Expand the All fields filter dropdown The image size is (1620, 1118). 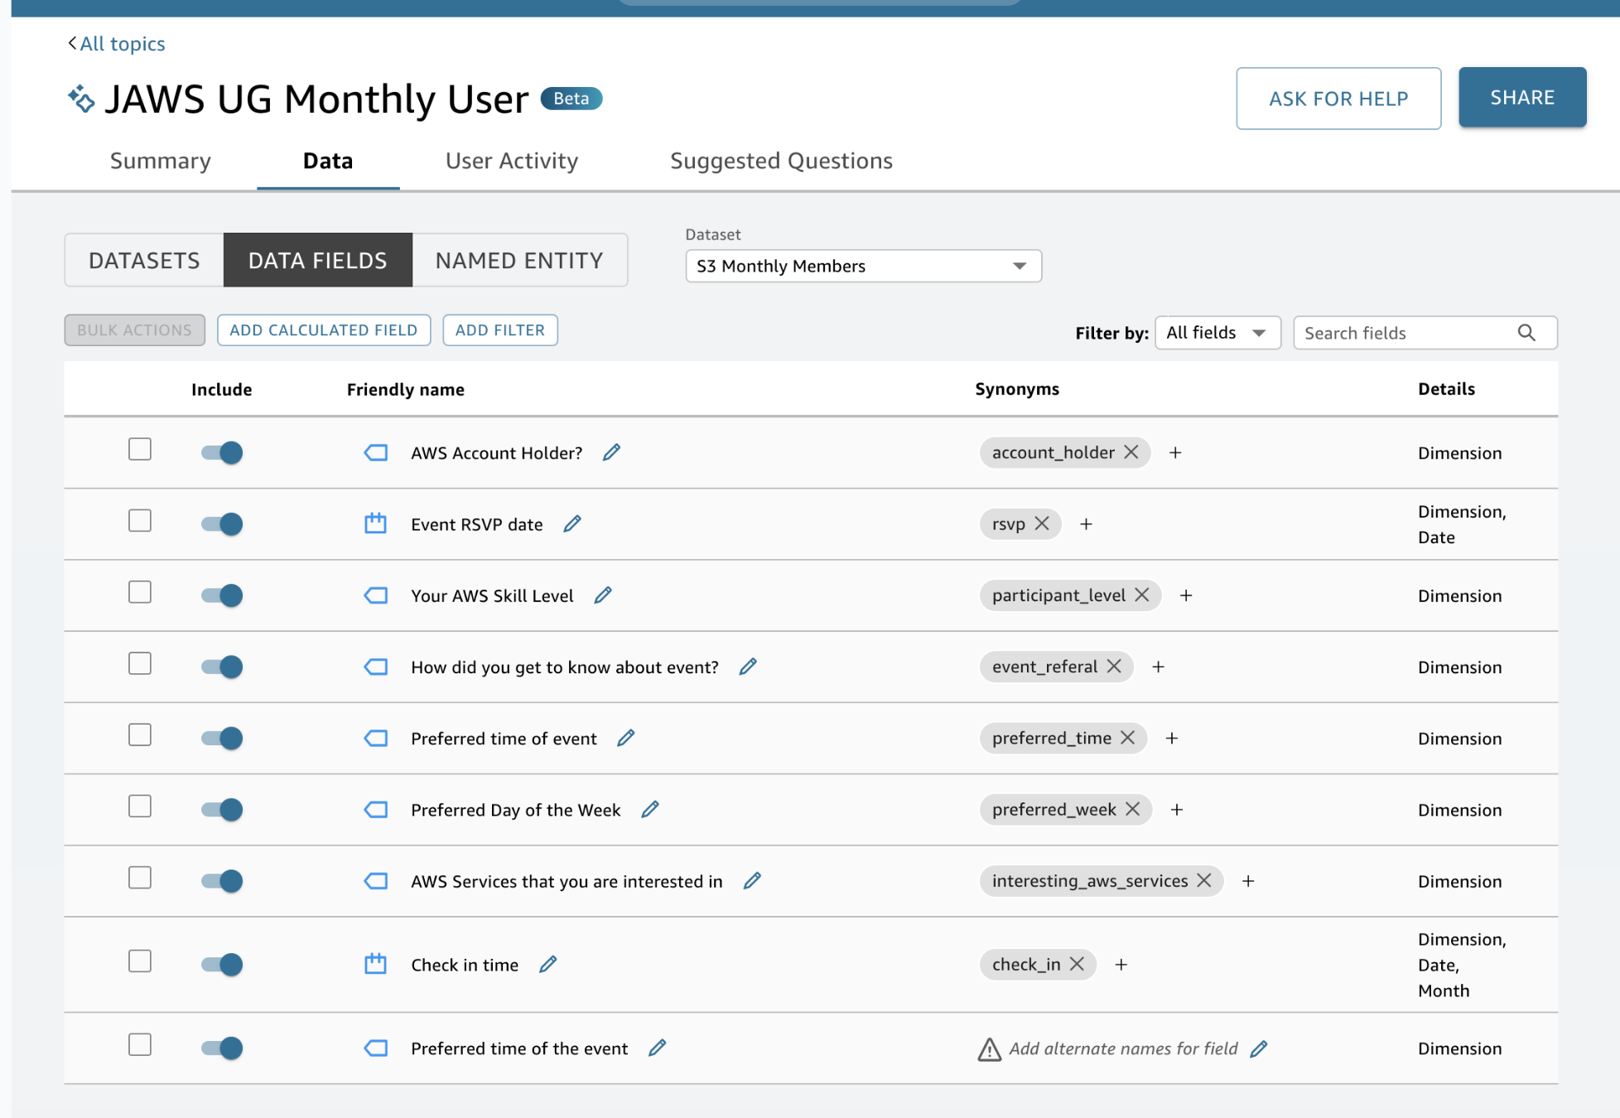click(x=1217, y=333)
